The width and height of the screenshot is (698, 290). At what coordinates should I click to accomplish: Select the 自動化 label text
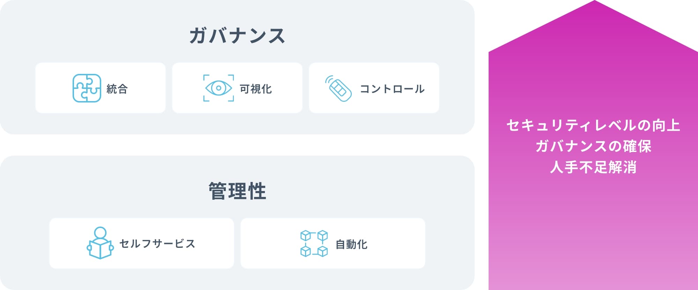(x=351, y=244)
